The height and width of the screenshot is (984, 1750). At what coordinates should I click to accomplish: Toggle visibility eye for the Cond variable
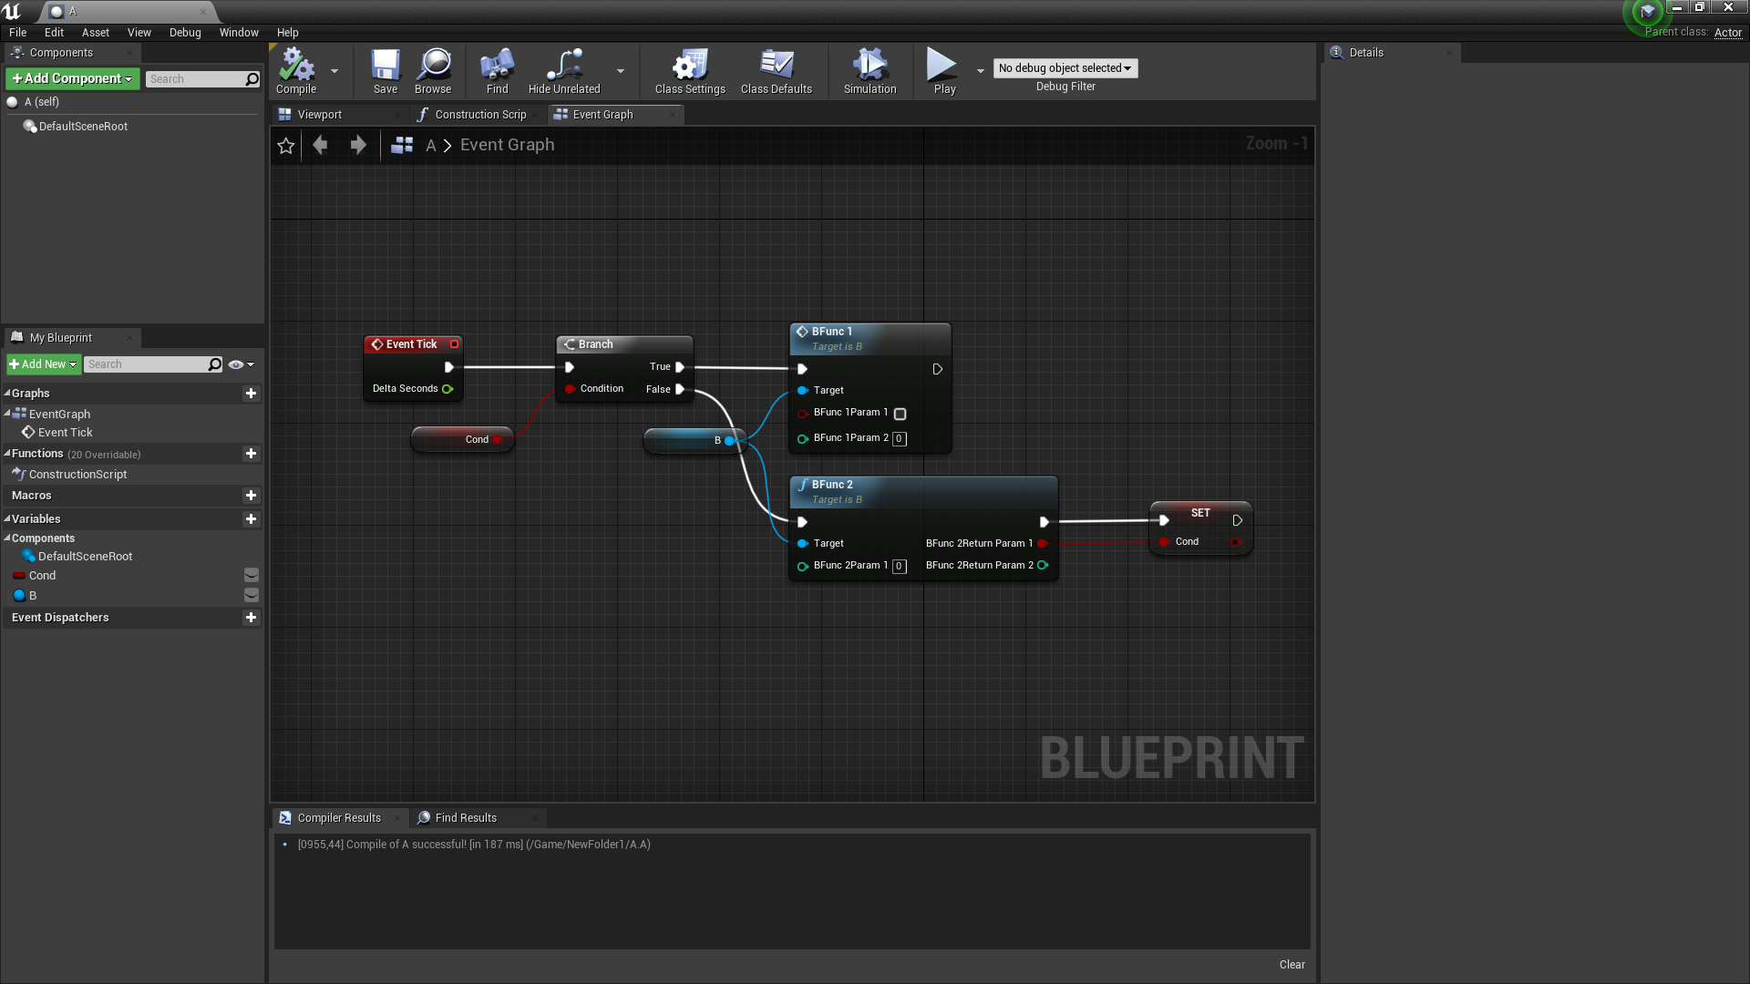pyautogui.click(x=252, y=575)
